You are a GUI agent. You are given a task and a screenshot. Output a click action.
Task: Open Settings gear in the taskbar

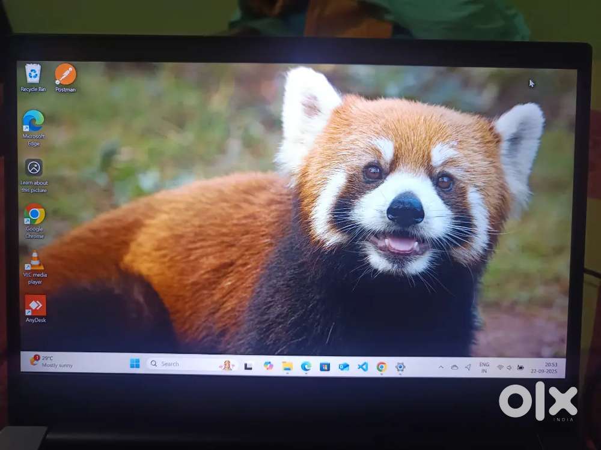point(400,367)
